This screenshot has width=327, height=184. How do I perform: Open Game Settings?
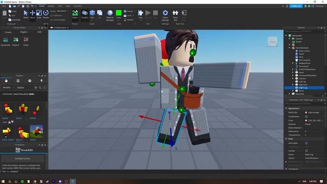click(x=165, y=15)
